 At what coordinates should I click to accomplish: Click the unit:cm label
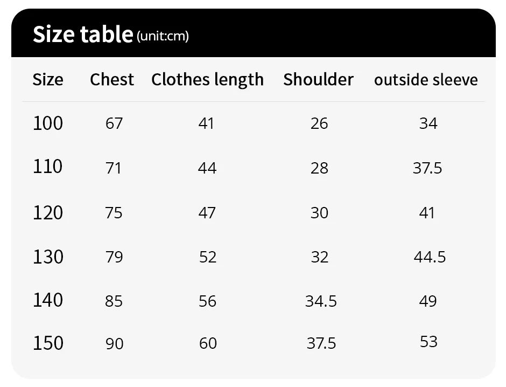pos(163,36)
